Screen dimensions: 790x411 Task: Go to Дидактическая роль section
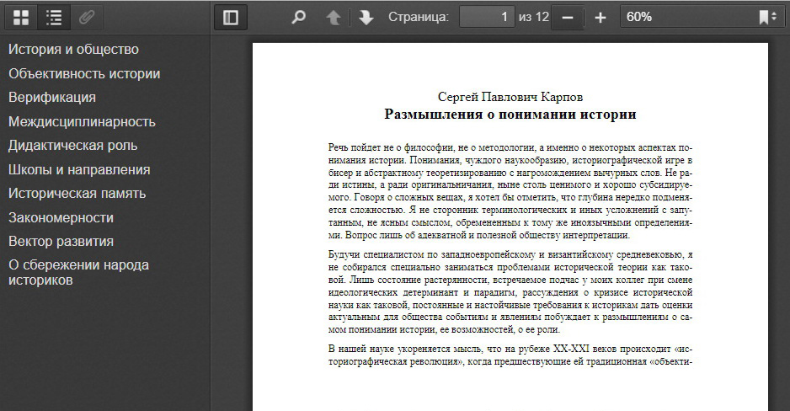coord(72,146)
